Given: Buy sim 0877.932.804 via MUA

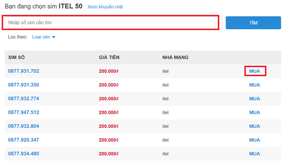Looking at the screenshot, I should tap(255, 126).
